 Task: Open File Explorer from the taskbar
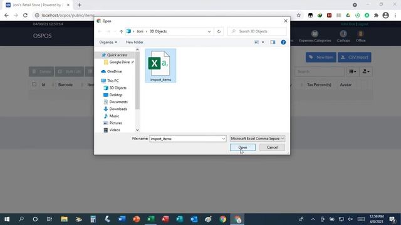coord(64,219)
